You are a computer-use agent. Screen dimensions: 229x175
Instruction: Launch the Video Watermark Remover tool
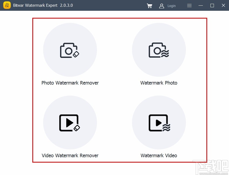click(70, 122)
